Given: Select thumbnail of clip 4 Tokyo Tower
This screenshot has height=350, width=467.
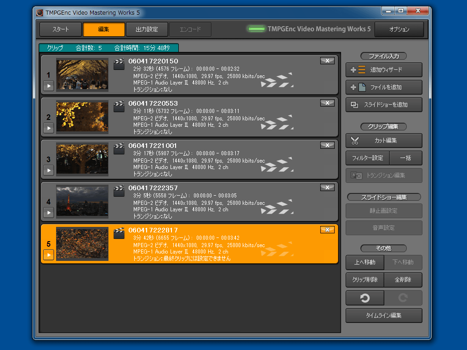Looking at the screenshot, I should pyautogui.click(x=82, y=202).
